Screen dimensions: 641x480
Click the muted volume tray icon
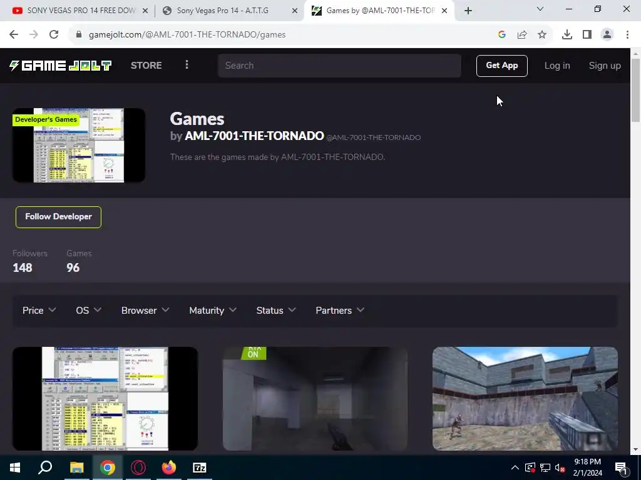click(x=560, y=467)
